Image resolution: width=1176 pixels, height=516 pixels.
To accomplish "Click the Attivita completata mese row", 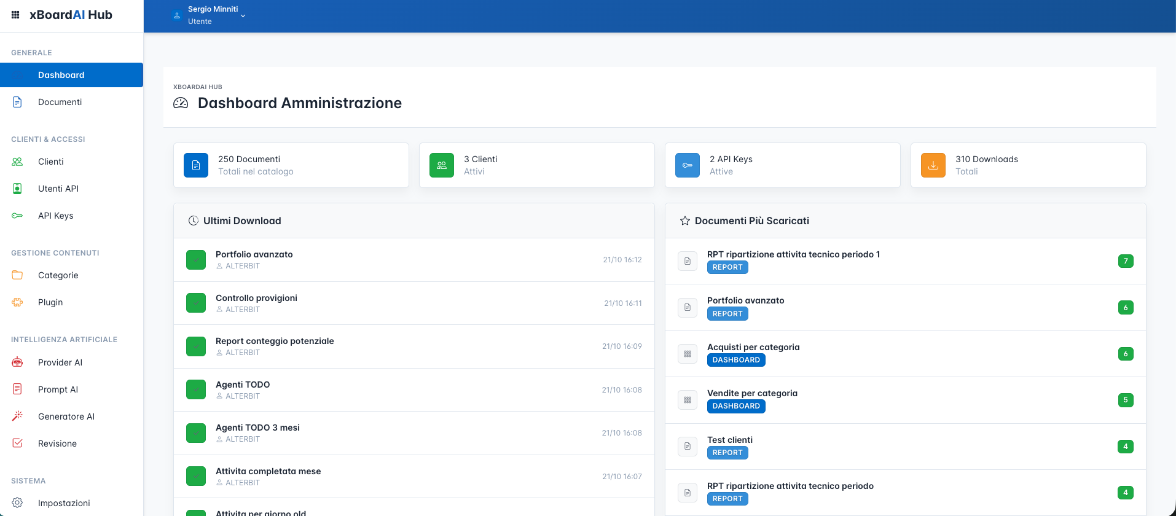I will pyautogui.click(x=414, y=477).
